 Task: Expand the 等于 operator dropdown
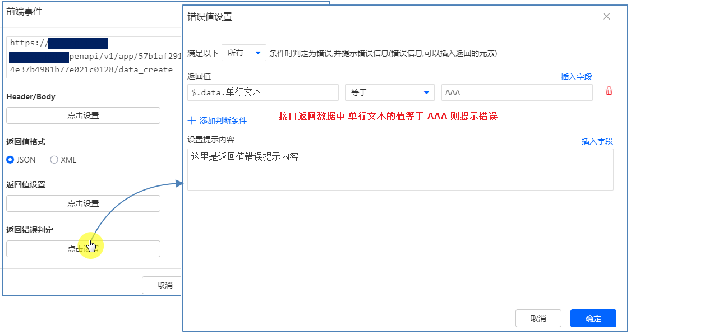pos(426,92)
